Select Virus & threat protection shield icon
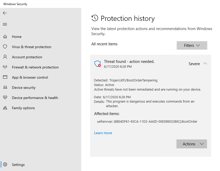This screenshot has height=171, width=220. click(5, 47)
